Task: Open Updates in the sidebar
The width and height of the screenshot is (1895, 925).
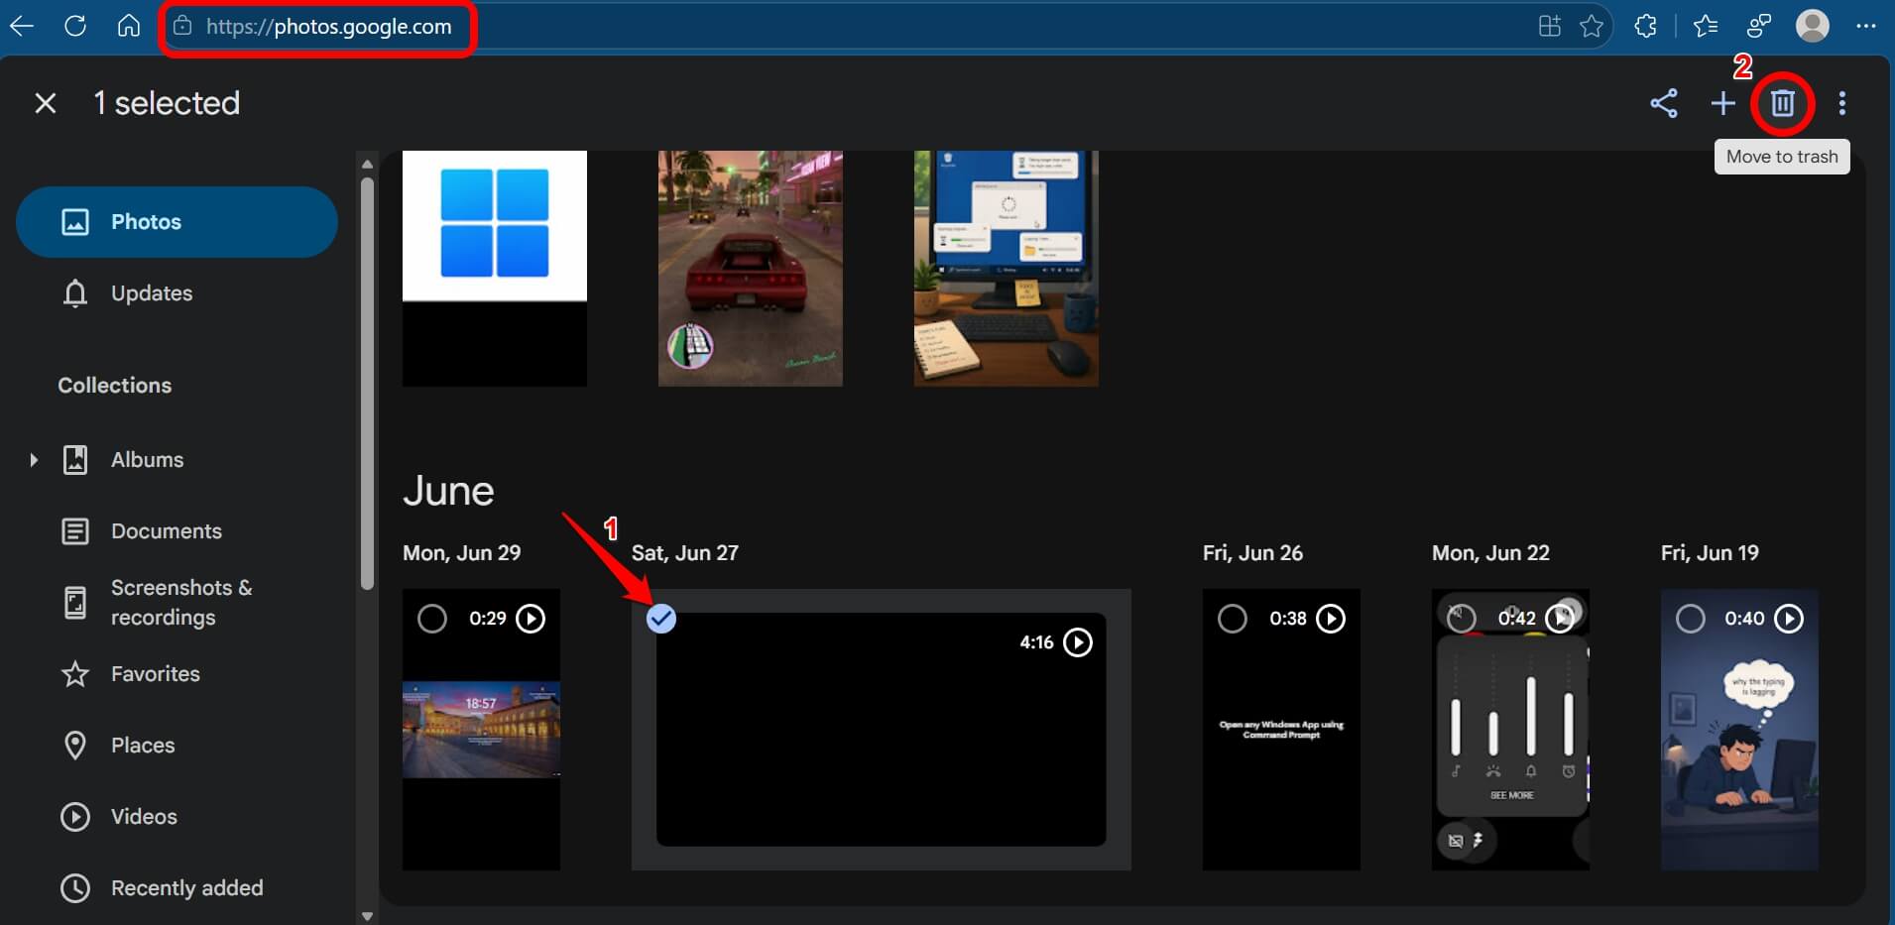Action: coord(177,293)
